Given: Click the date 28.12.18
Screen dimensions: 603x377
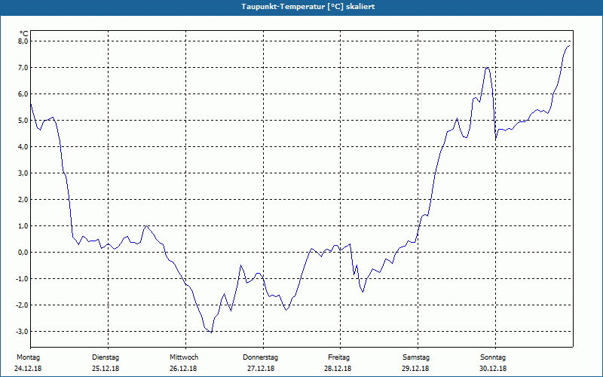Looking at the screenshot, I should (338, 369).
